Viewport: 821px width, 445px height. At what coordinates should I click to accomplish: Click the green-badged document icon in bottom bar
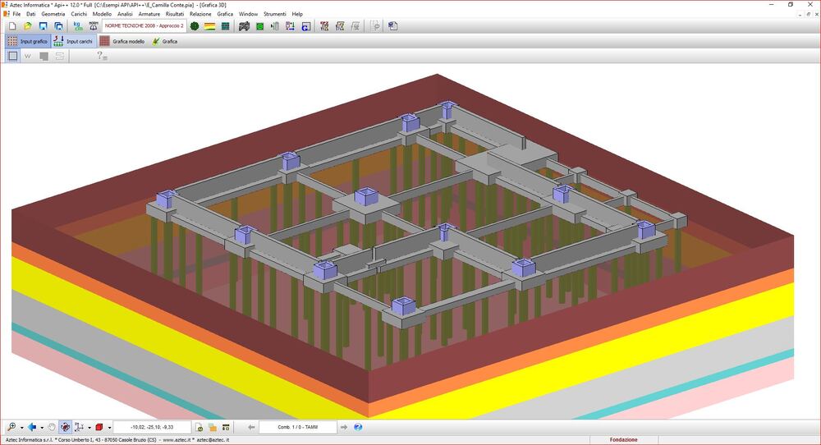(x=199, y=427)
